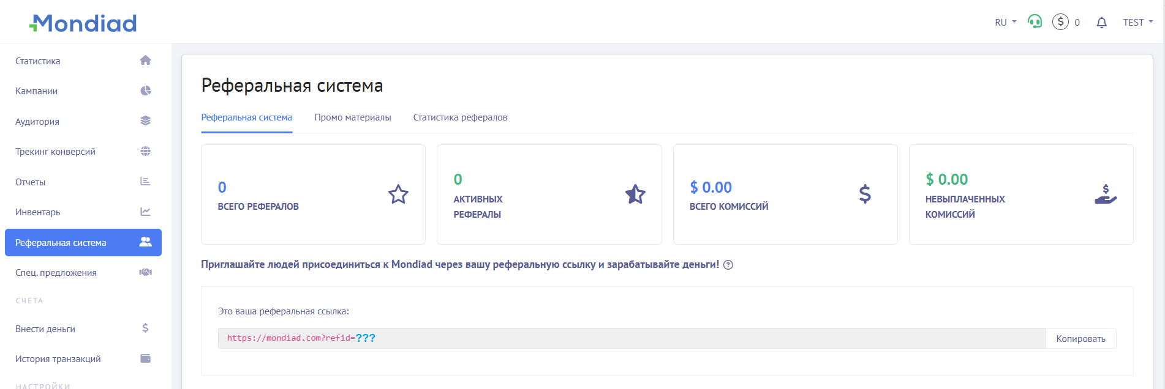1165x389 pixels.
Task: Open the Статистика рефералов tab
Action: coord(460,117)
